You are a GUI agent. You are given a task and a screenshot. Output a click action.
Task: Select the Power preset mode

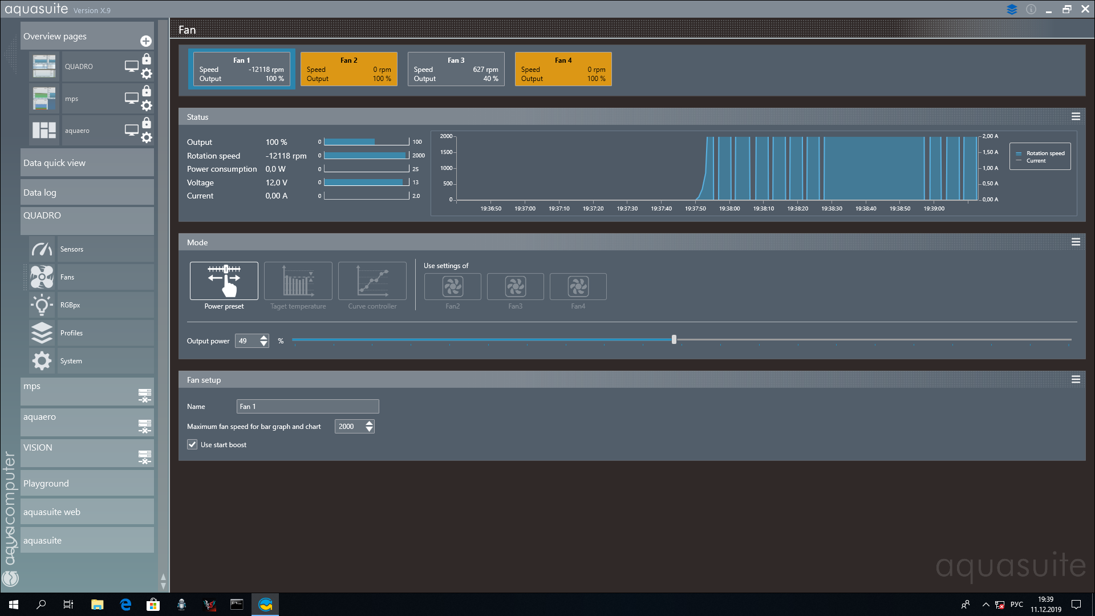(x=224, y=281)
